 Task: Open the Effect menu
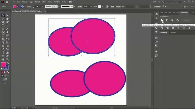pos(44,2)
